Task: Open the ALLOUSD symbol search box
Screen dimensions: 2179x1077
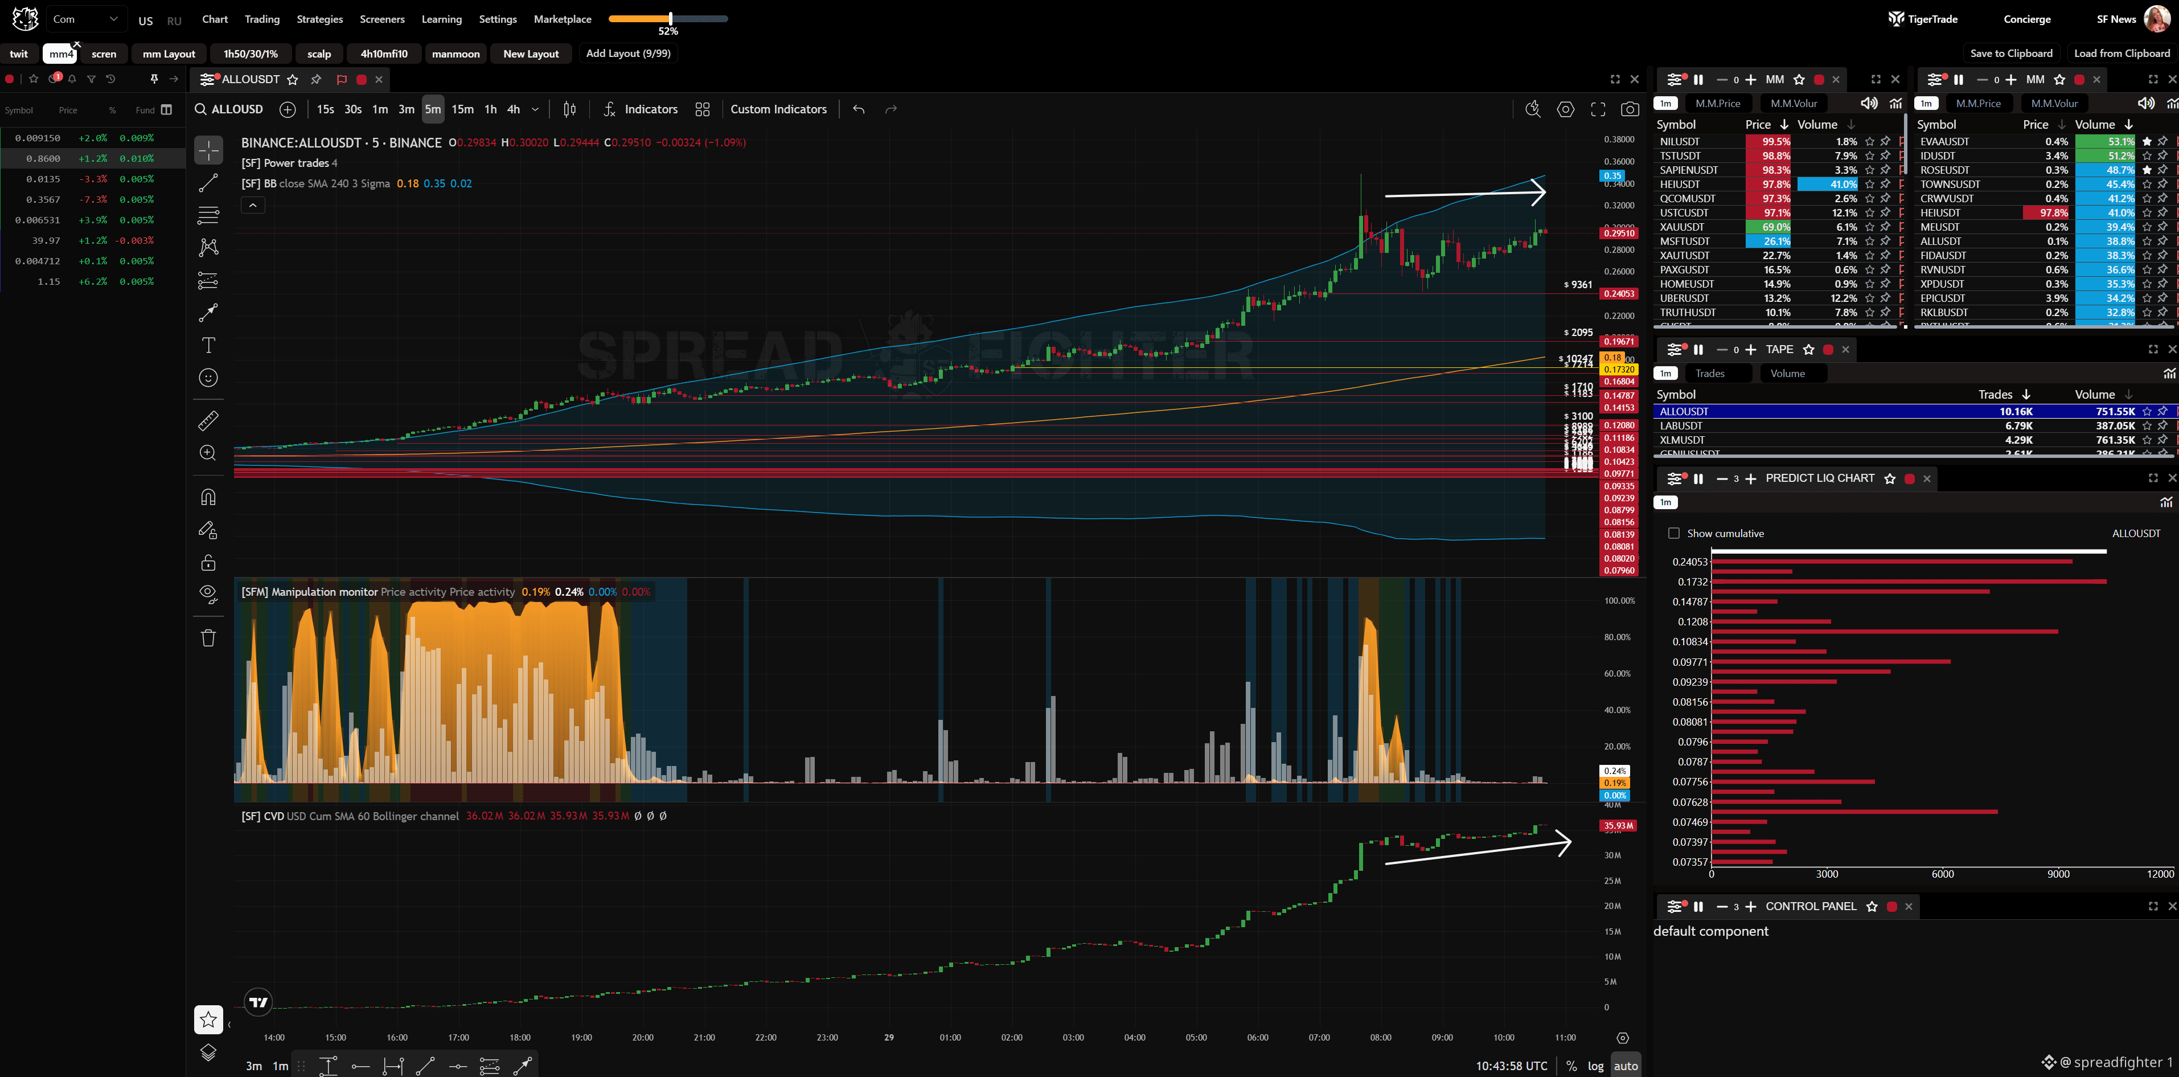Action: pos(228,109)
